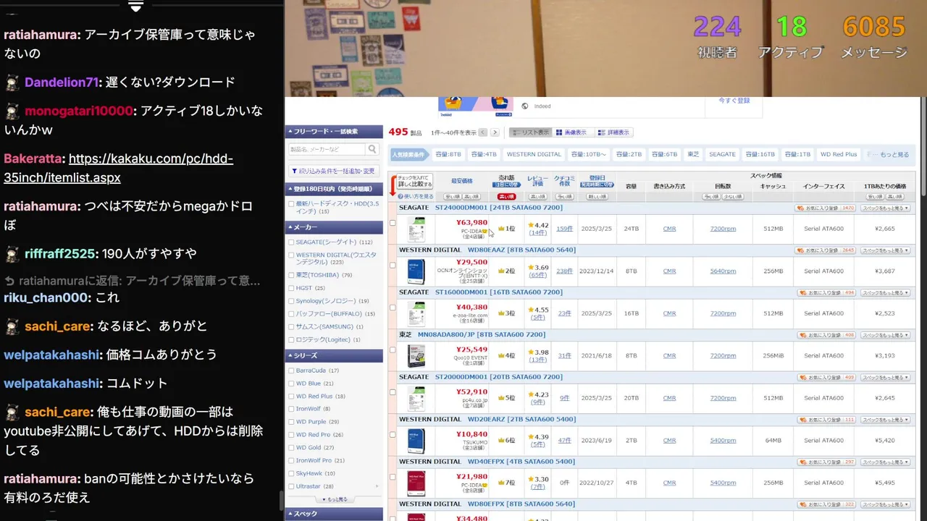This screenshot has width=927, height=521.
Task: Click the next page arrow button
Action: tap(495, 132)
